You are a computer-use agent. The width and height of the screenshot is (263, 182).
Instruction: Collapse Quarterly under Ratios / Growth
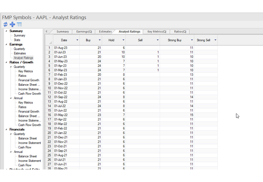coord(11,67)
